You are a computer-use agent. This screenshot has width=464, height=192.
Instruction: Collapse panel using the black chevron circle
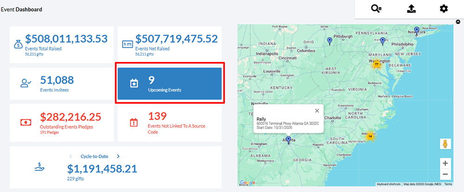point(458,22)
